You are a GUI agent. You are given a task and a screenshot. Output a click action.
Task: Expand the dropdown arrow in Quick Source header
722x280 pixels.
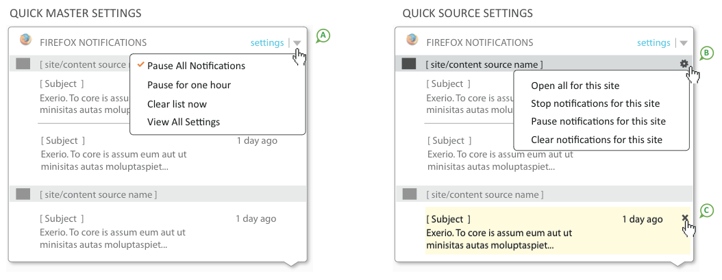[x=684, y=43]
